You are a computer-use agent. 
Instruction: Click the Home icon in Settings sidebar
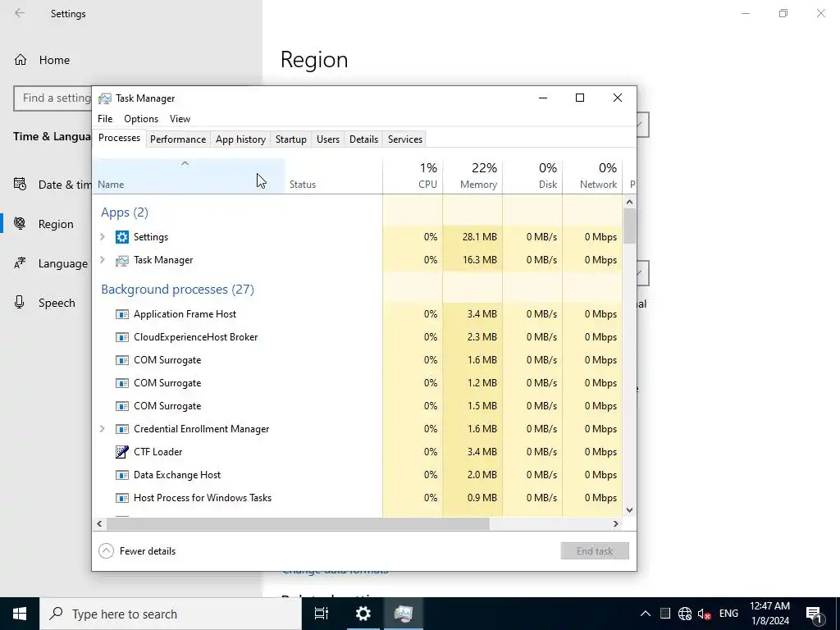(21, 59)
